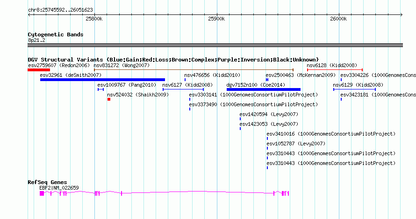The width and height of the screenshot is (416, 219).
Task: Click the nsv476656 (Kidd2010) label
Action: [212, 75]
